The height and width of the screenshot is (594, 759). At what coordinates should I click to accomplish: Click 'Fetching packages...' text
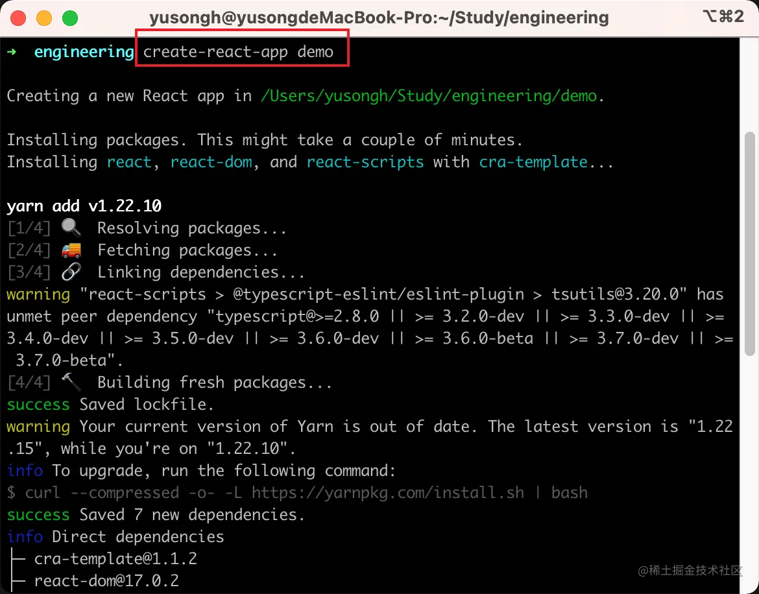coord(188,250)
